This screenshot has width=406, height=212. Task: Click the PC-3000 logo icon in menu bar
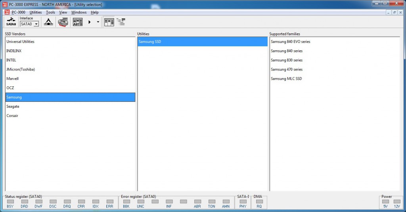[7, 12]
